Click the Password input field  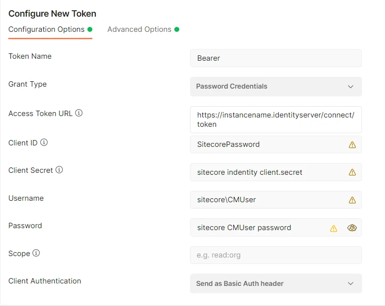coord(276,227)
